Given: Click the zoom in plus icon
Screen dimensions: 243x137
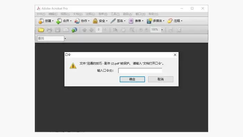Looking at the screenshot, I should [x=146, y=30].
